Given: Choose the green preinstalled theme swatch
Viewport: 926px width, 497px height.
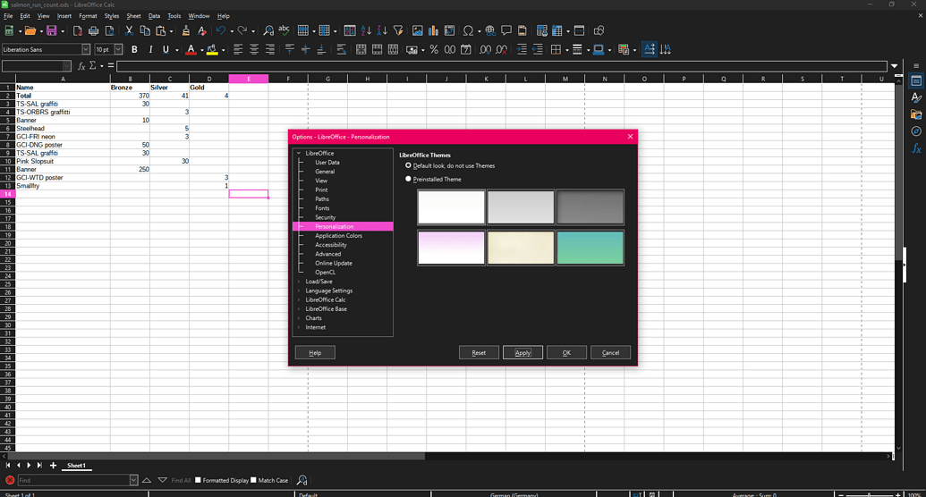Looking at the screenshot, I should [590, 248].
